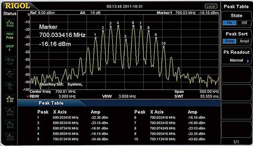Screen dimensions: 253x146
Task: Click the Peak Table panel tab
Action: tap(51, 103)
